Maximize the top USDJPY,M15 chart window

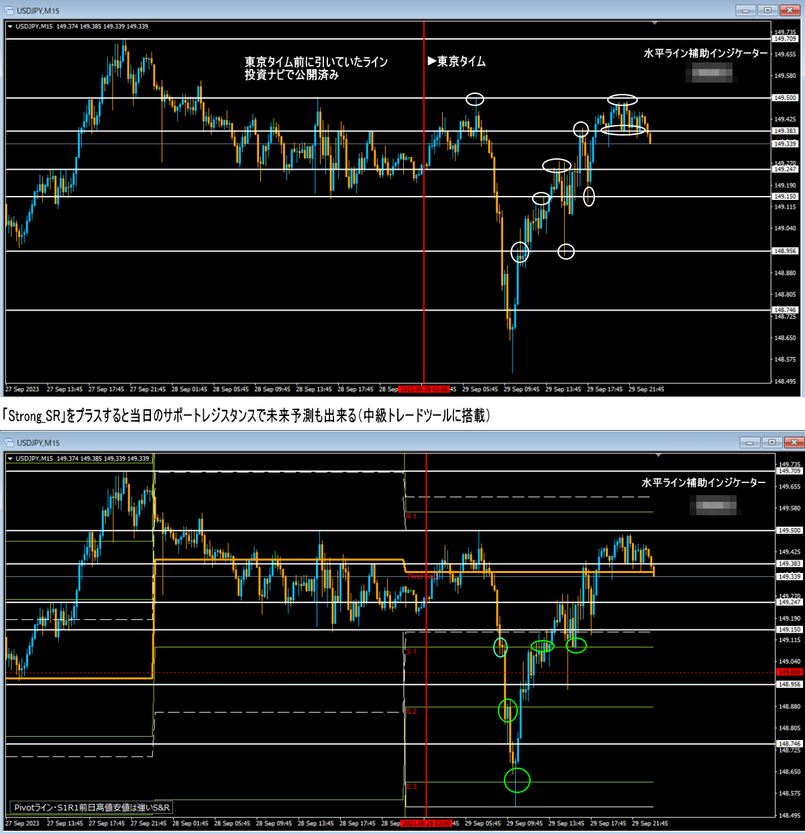point(767,10)
